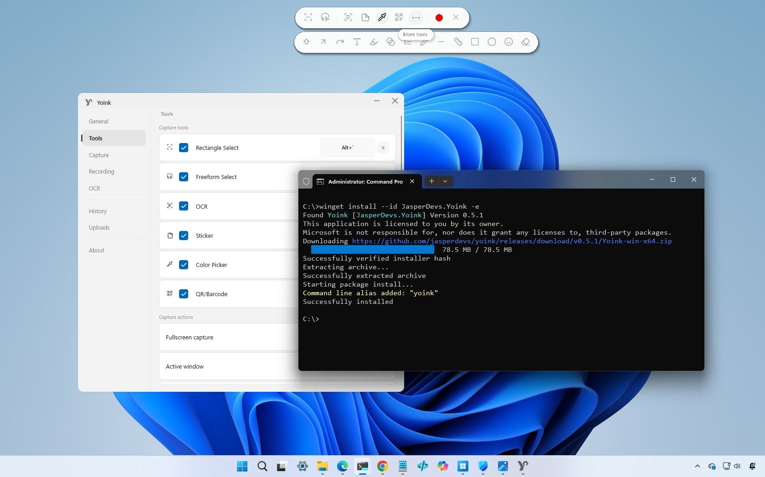Open Task View on the taskbar
The image size is (765, 477).
point(282,466)
